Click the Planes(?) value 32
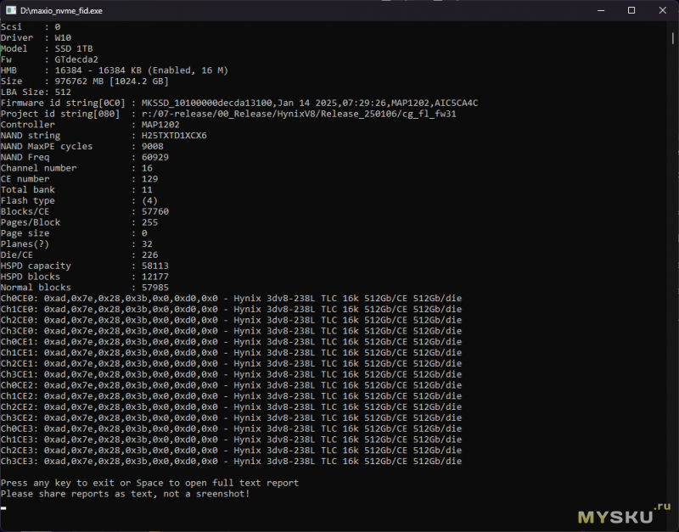Image resolution: width=679 pixels, height=532 pixels. (x=147, y=244)
